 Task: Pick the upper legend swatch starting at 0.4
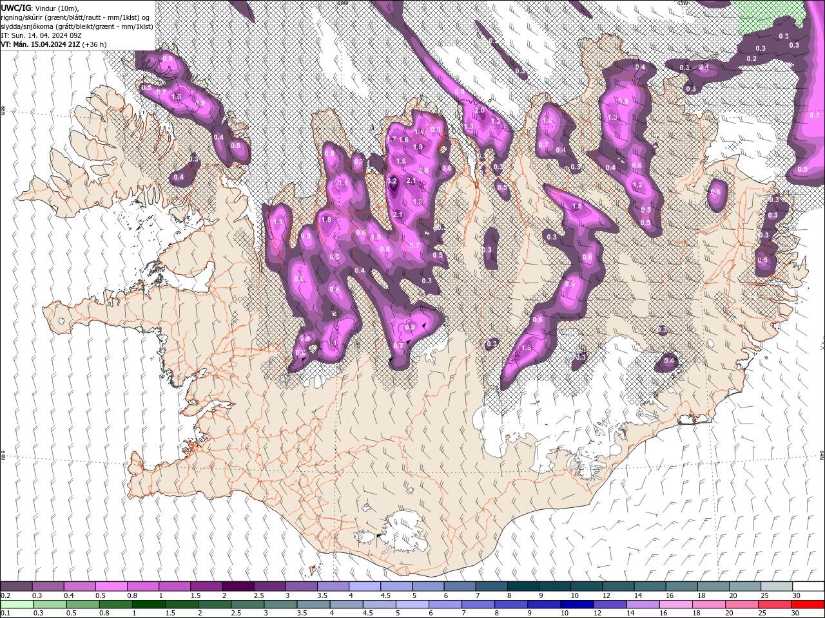[x=80, y=586]
